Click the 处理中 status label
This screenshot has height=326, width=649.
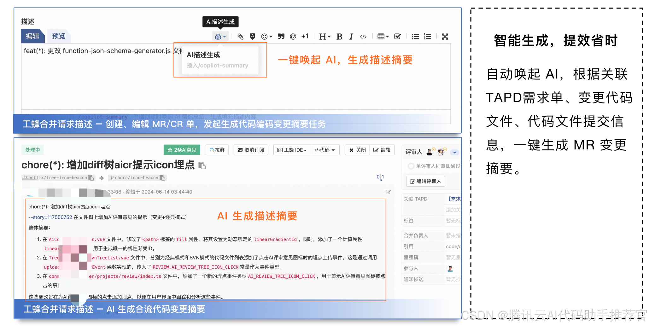pos(33,150)
